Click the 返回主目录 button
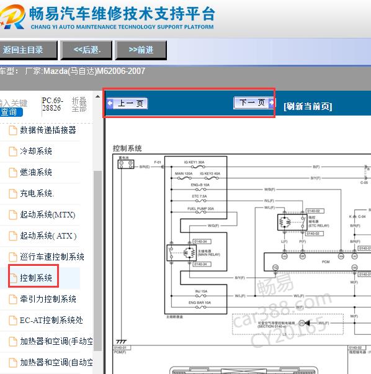Screen dimensions: 371x374 coord(28,50)
